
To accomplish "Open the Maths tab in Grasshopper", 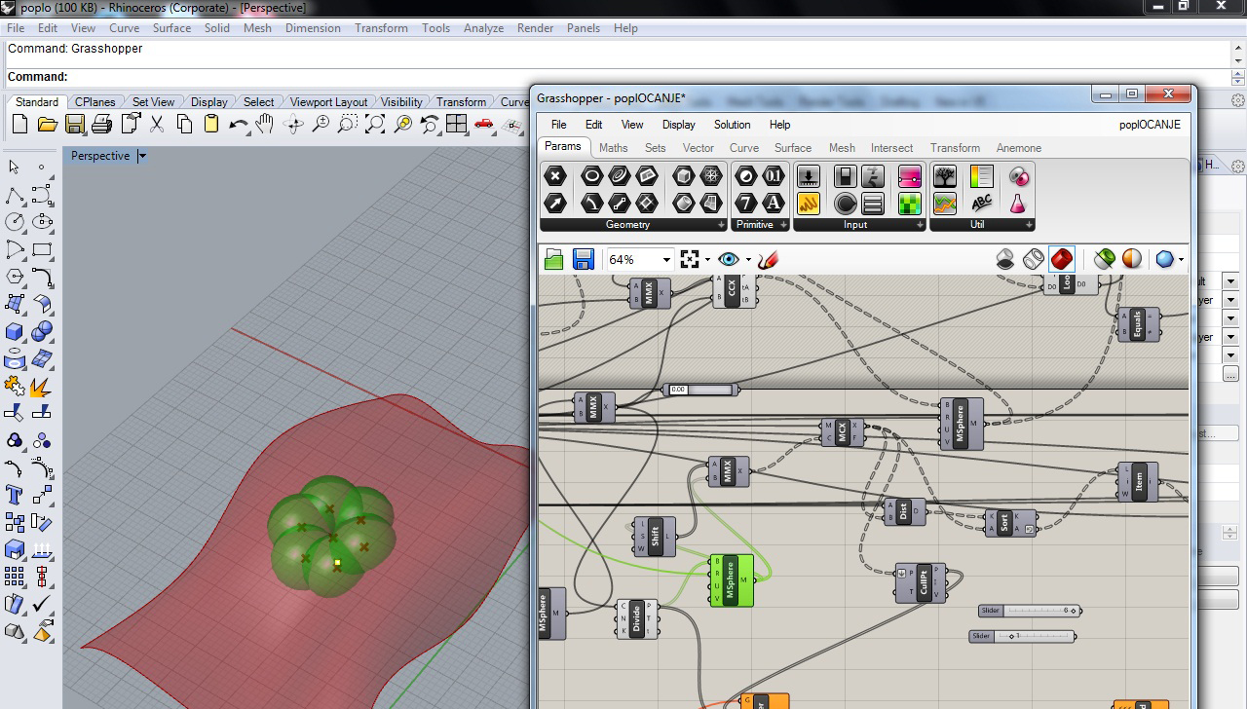I will [x=613, y=148].
